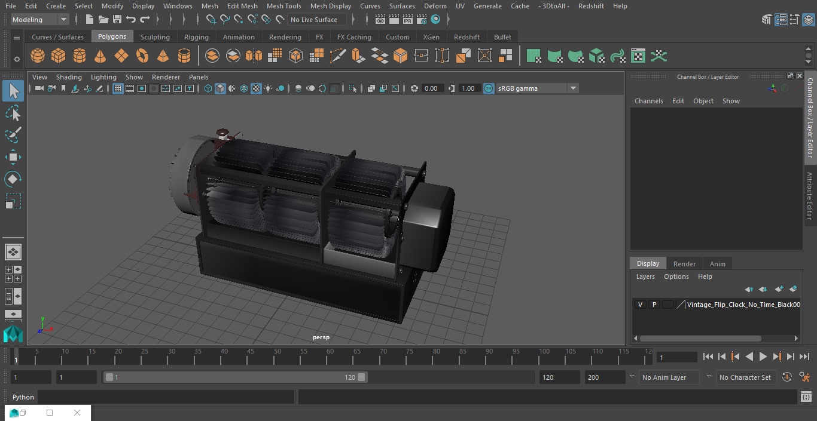Open the Mesh Tools menu
This screenshot has width=817, height=421.
point(283,6)
